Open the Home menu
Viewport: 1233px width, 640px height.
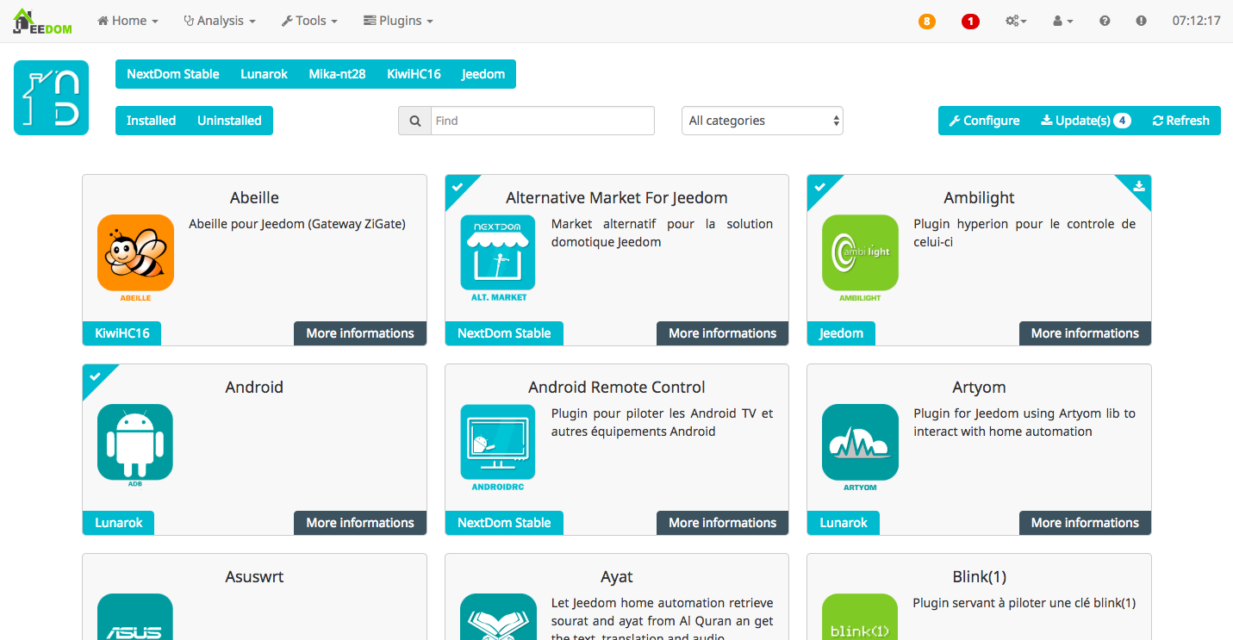(128, 22)
